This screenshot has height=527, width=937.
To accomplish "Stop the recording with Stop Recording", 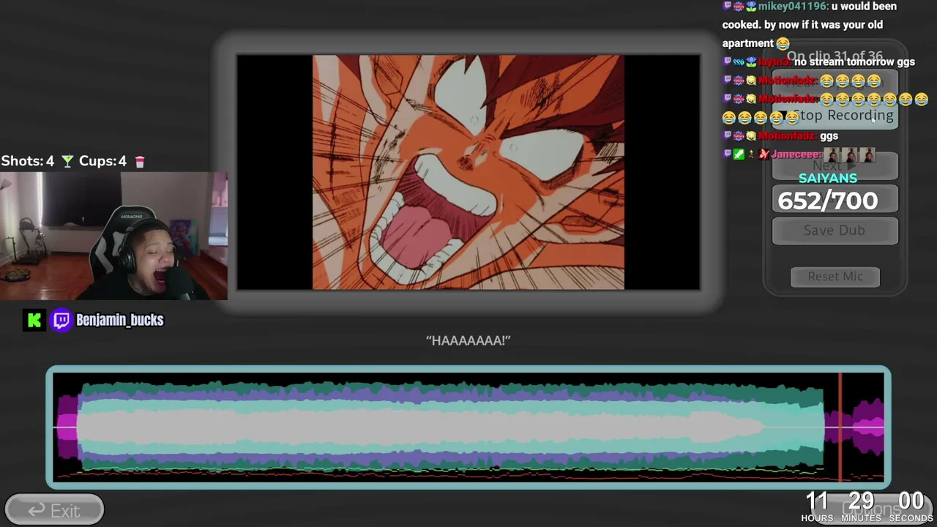I will point(835,115).
